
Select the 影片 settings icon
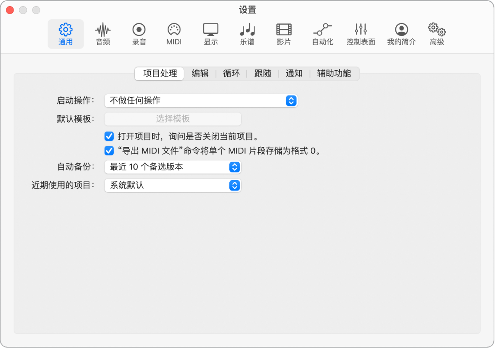pos(283,34)
